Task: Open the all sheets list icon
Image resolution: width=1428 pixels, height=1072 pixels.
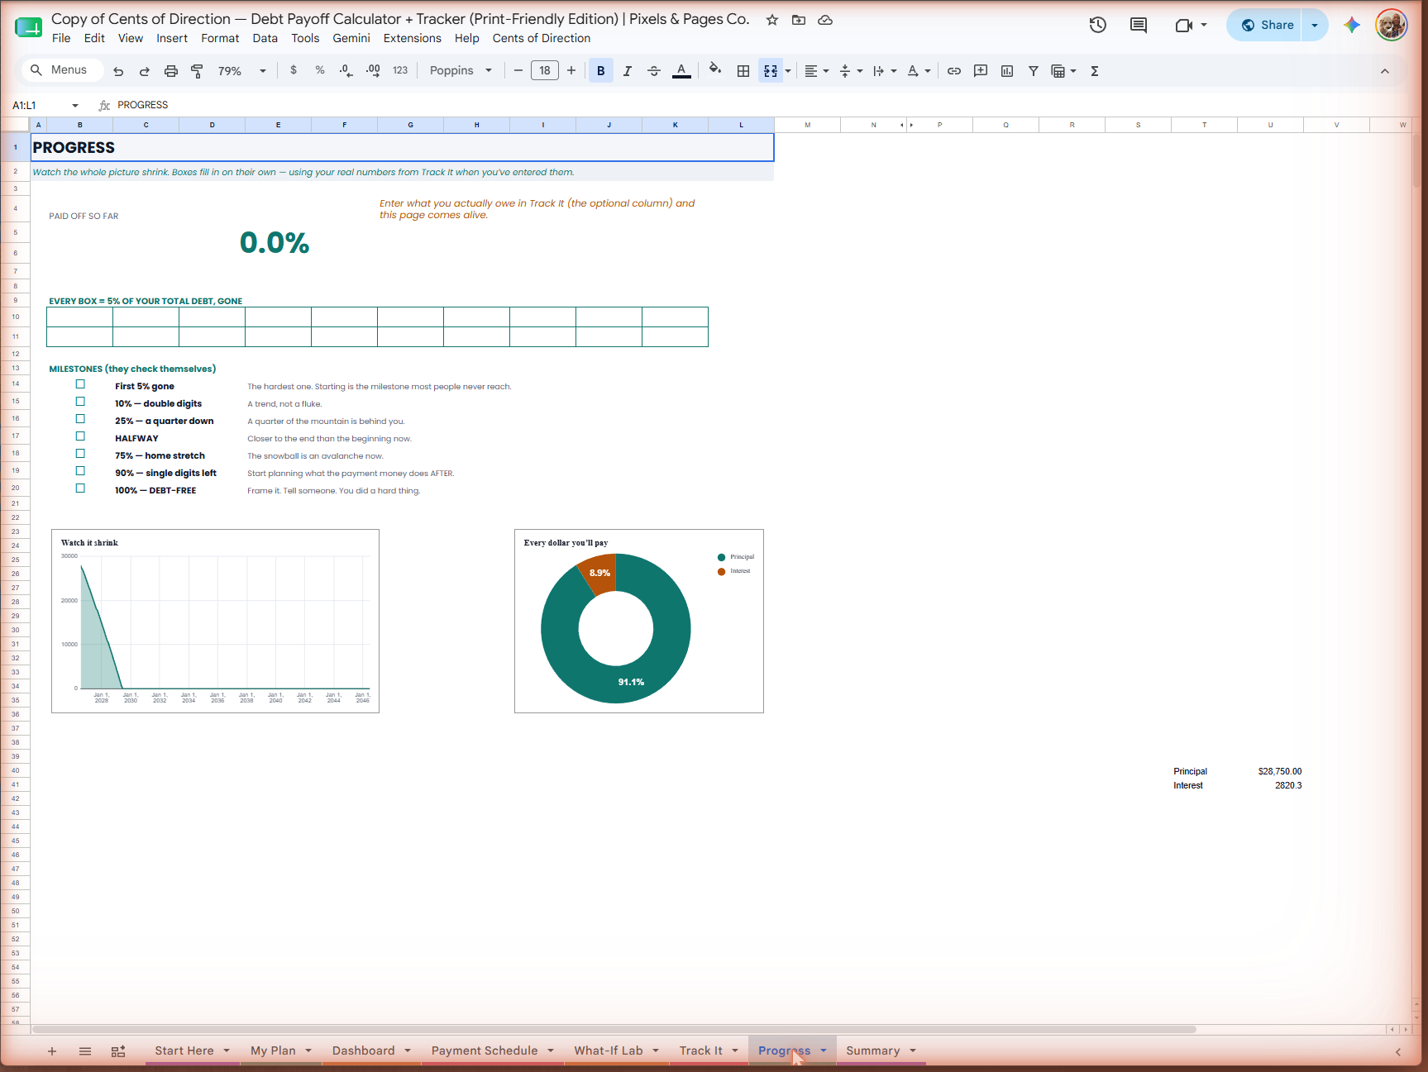Action: [85, 1051]
